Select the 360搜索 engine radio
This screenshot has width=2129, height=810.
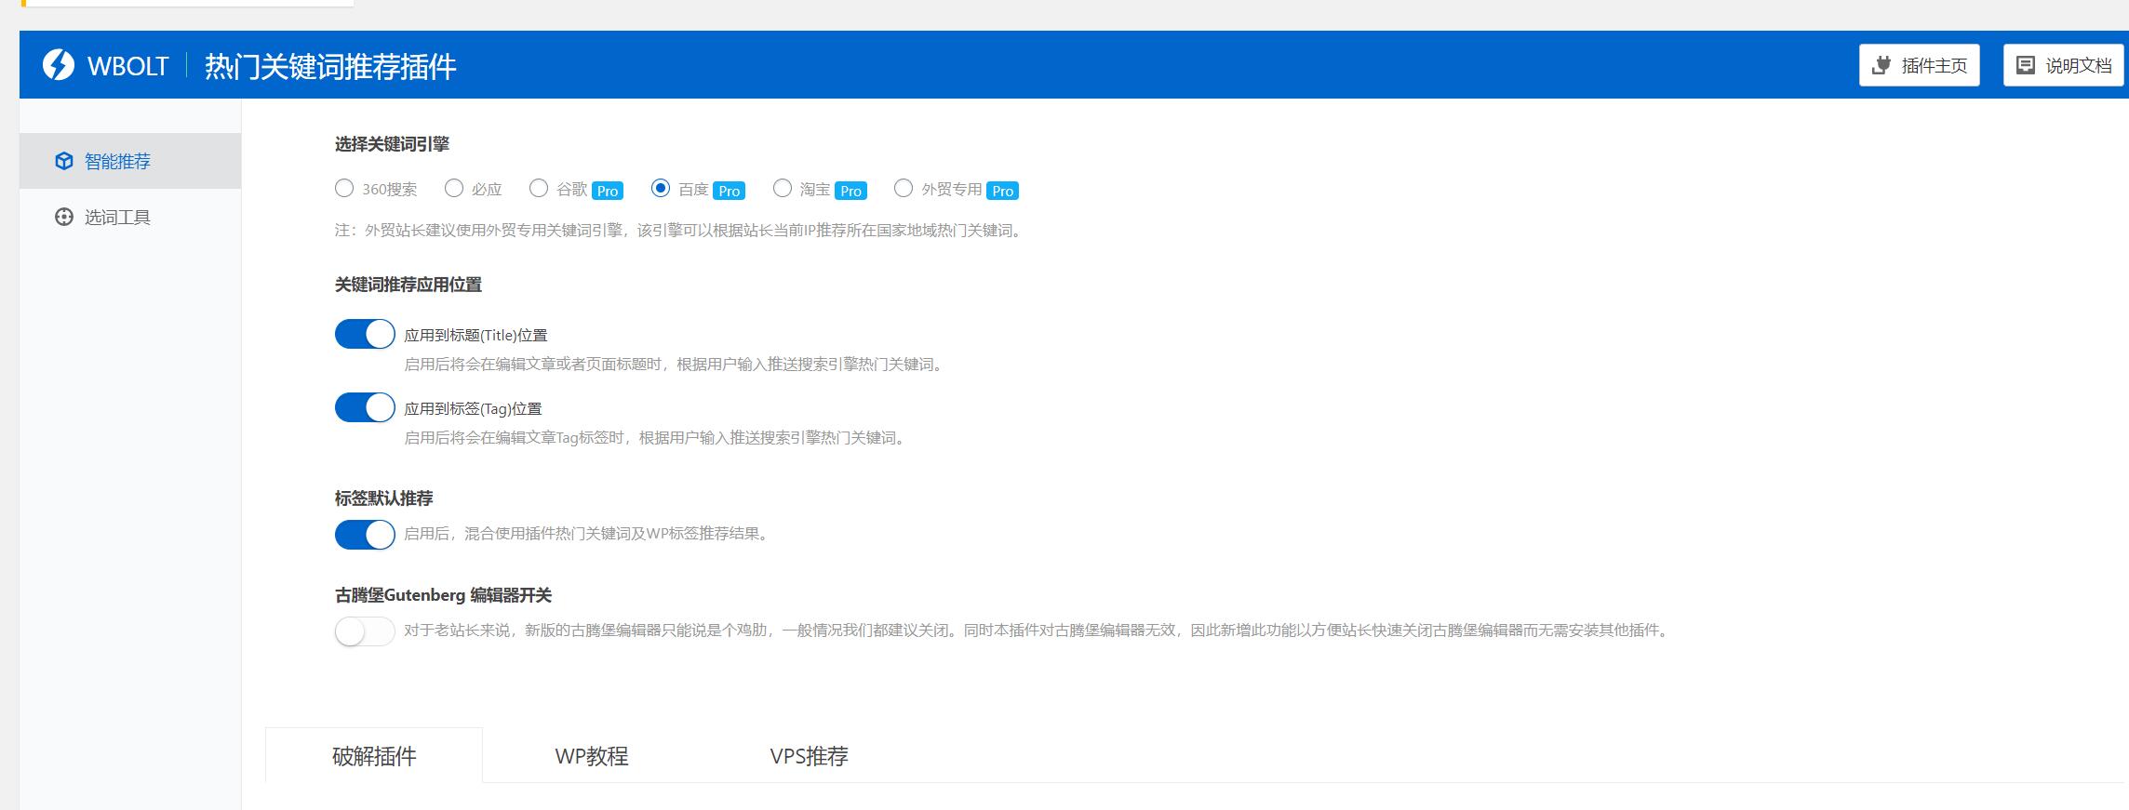[344, 189]
